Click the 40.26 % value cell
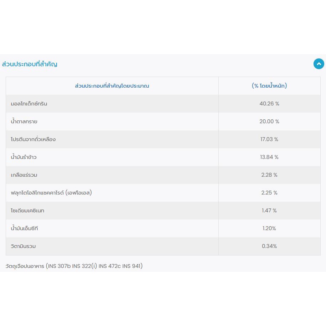326x326 pixels. 269,104
